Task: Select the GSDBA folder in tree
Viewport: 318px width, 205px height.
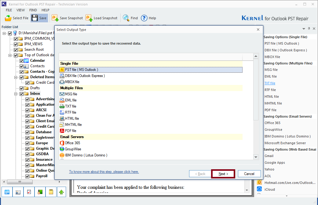Action: coord(42,154)
